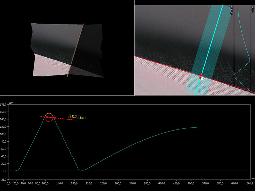This screenshot has width=255, height=191.
Task: Click the 156,4µm vertical scale label
Action: click(x=231, y=10)
